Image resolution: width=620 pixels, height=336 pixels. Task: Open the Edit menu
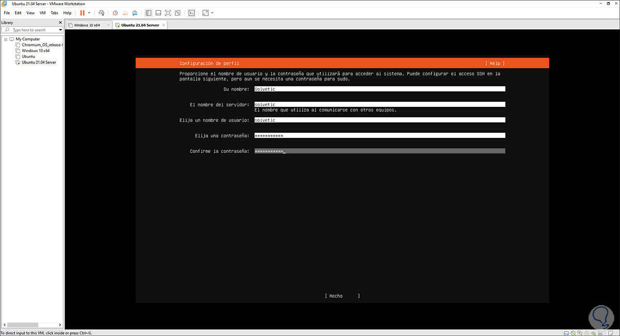(x=18, y=12)
